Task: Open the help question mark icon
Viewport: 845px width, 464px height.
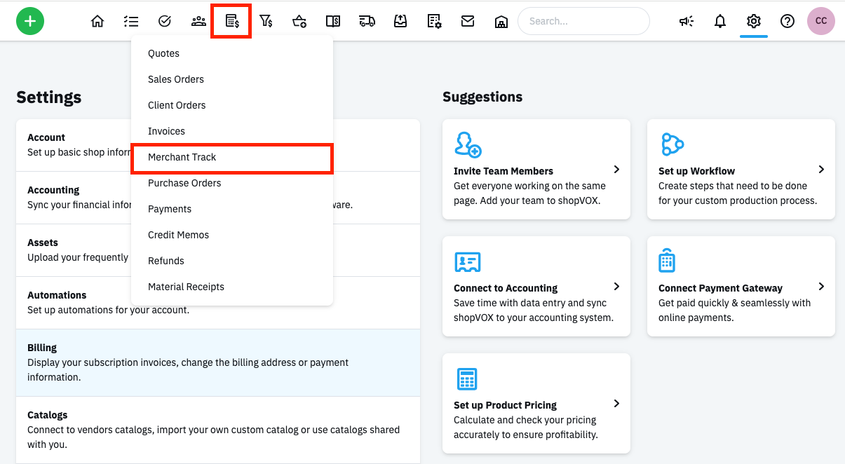Action: (787, 21)
